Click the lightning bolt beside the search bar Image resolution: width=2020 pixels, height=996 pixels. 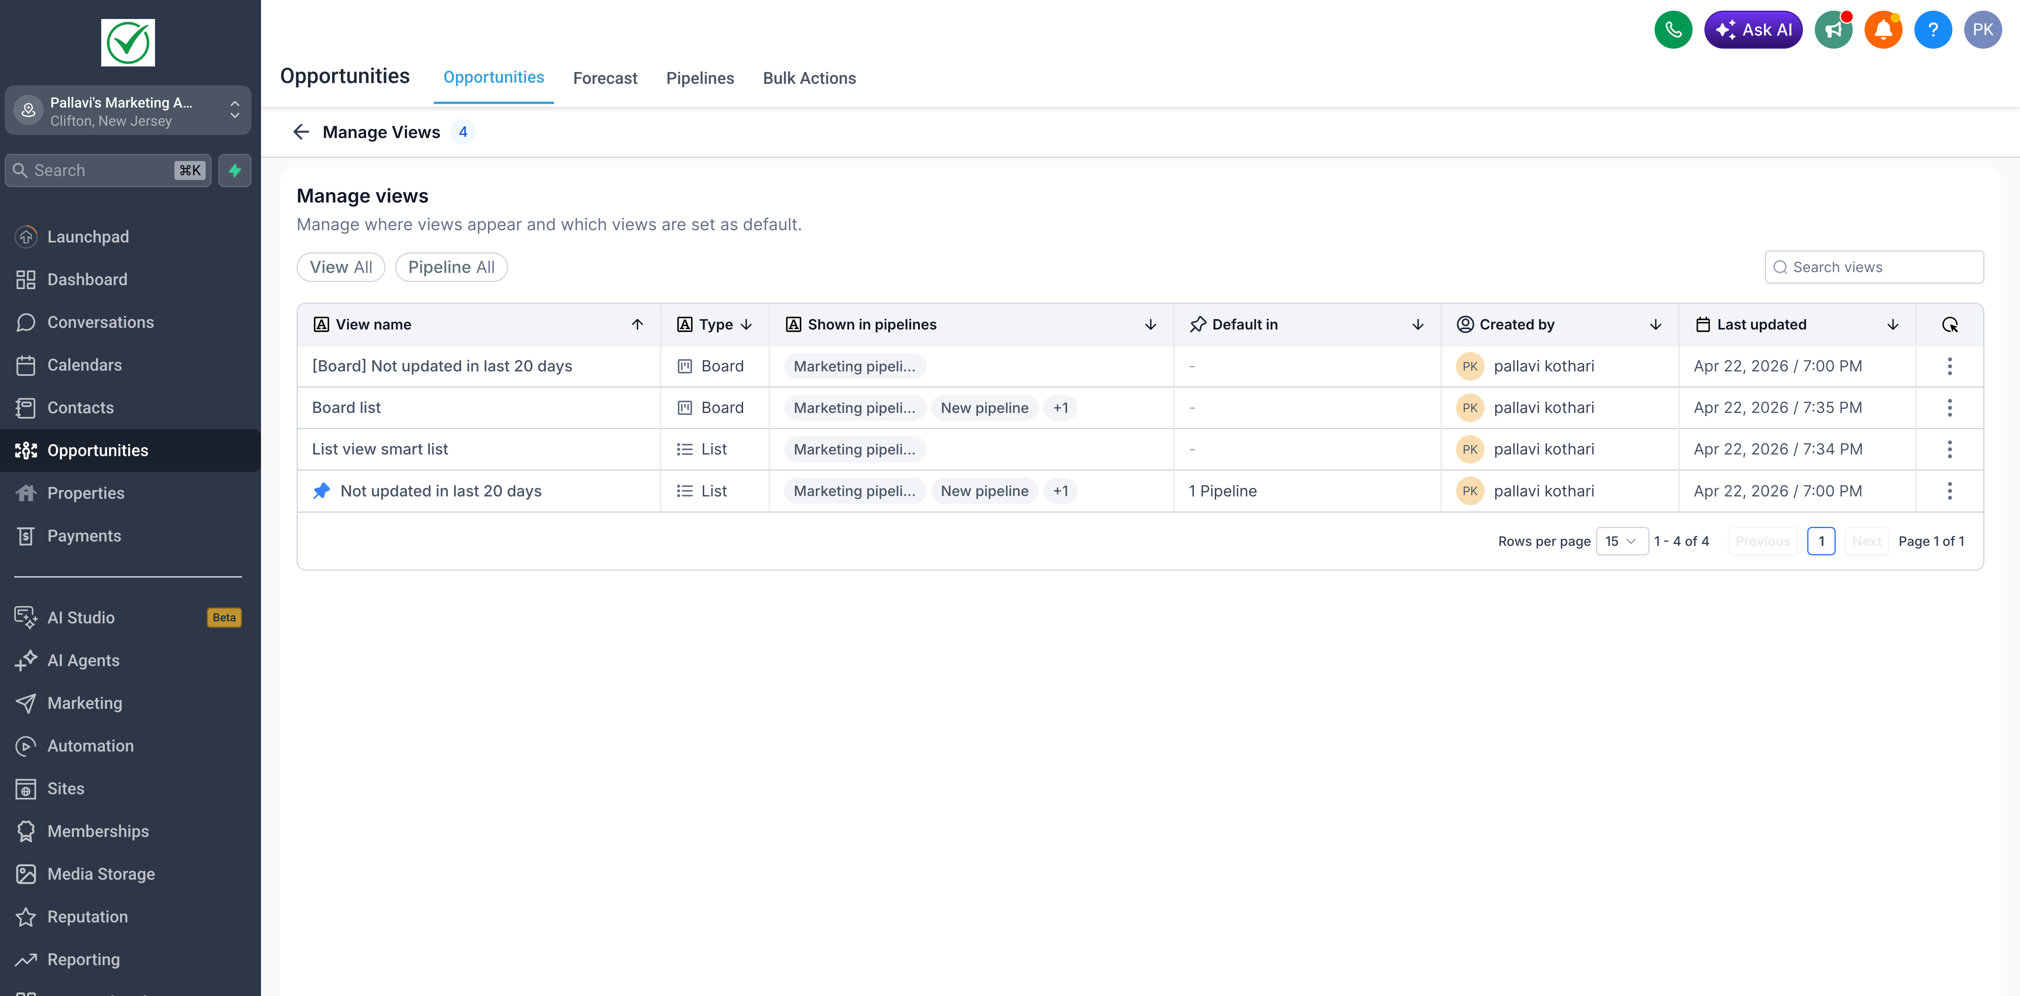235,170
